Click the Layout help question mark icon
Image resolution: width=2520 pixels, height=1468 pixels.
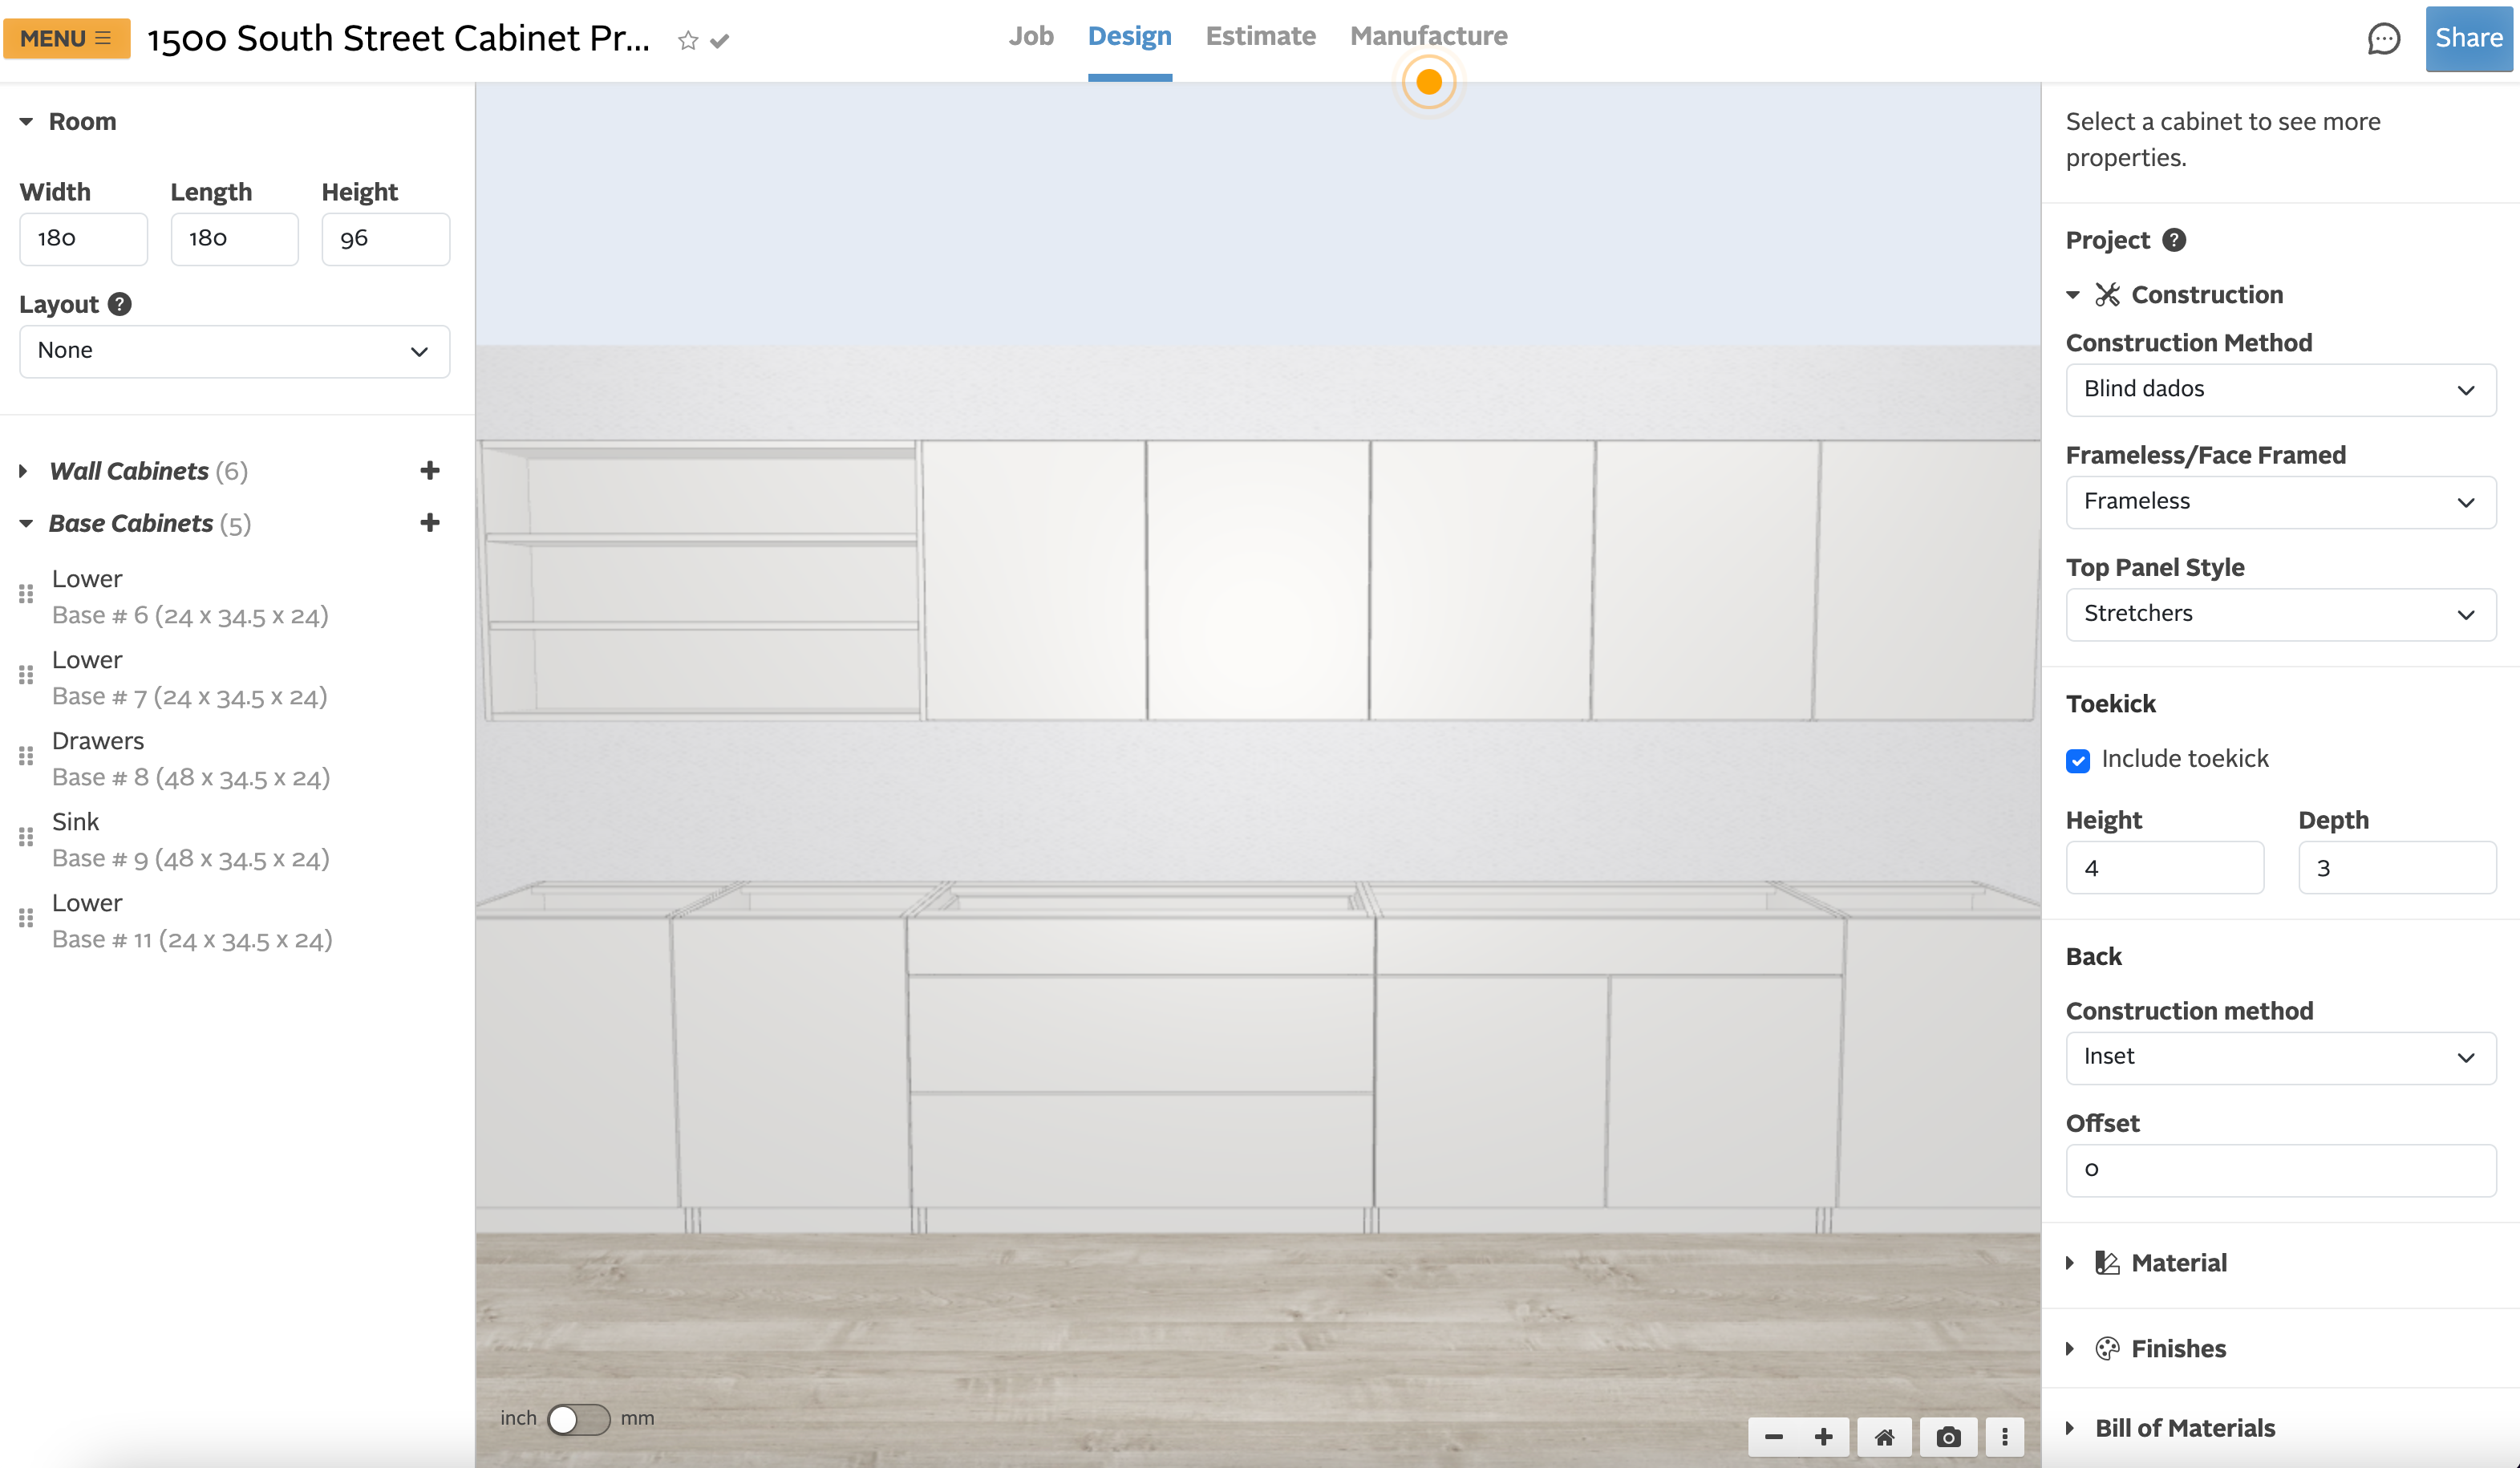click(119, 304)
